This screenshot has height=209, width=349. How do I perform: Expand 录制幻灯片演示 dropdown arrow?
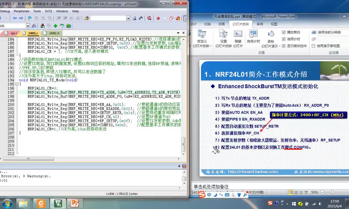pyautogui.click(x=279, y=46)
